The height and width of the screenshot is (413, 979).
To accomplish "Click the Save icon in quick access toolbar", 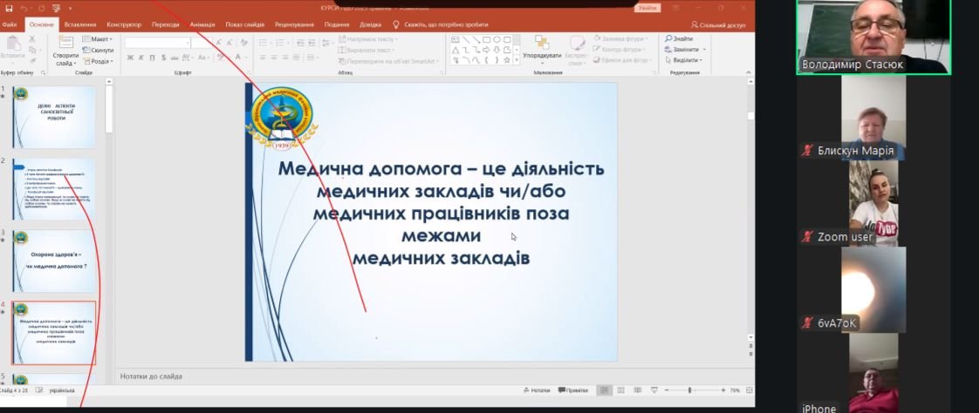I will [7, 7].
